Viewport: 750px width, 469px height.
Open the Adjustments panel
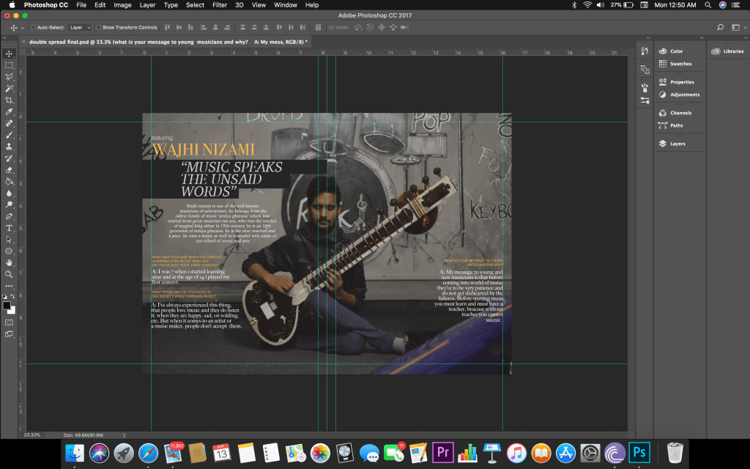(x=684, y=95)
